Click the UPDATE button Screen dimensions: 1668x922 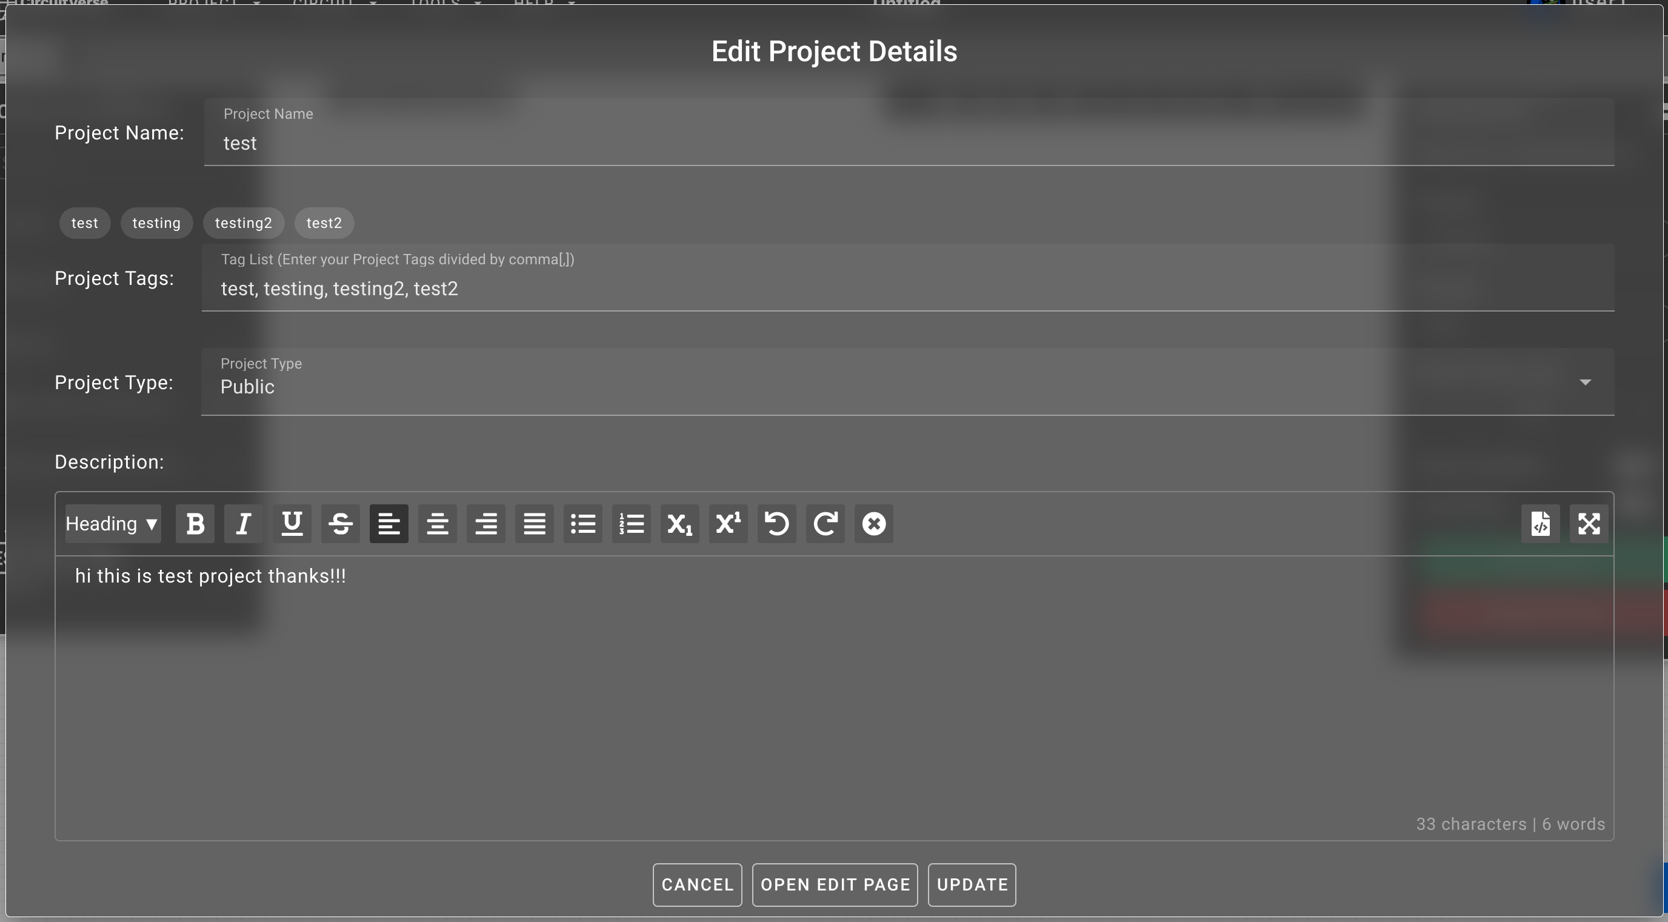pyautogui.click(x=971, y=885)
